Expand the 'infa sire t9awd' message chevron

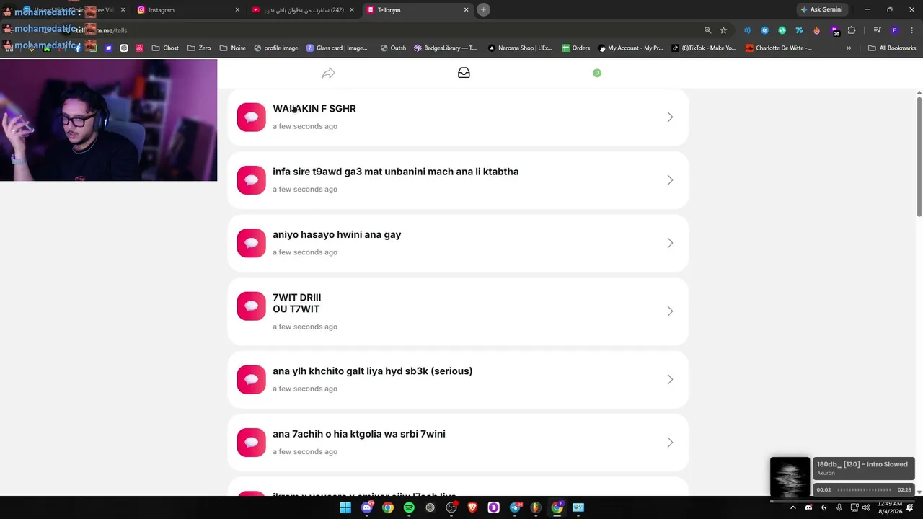tap(670, 180)
